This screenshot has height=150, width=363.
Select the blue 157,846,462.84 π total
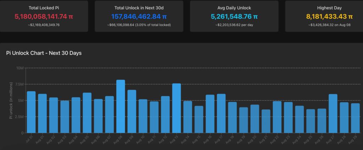[x=139, y=17]
